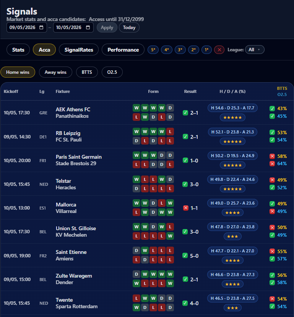This screenshot has height=317, width=294.
Task: Open calendar picker on start date 09/05/2026
Action: [x=41, y=28]
